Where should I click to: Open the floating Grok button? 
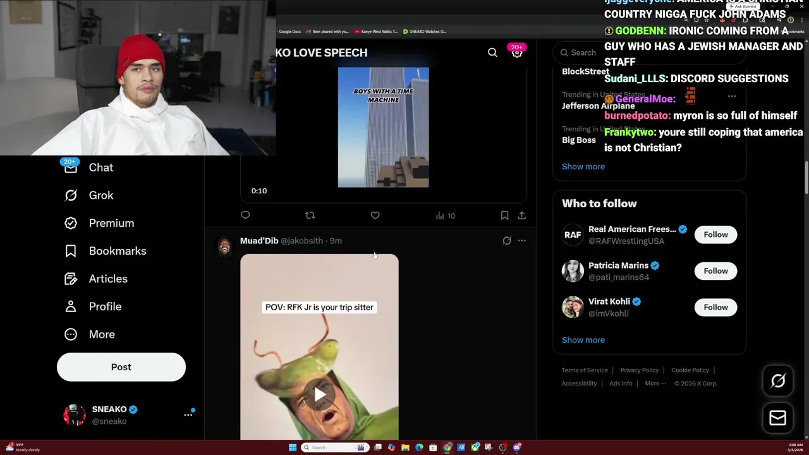point(778,380)
